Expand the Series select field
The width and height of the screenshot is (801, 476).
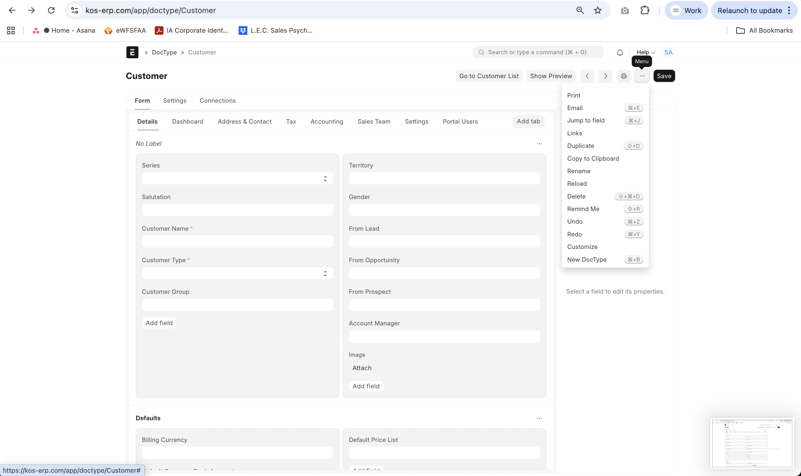[237, 178]
